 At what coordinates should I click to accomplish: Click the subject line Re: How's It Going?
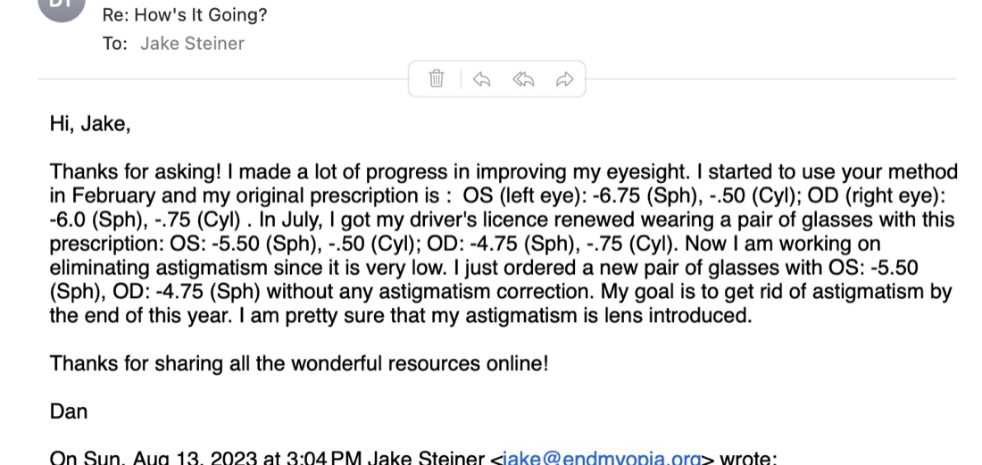coord(185,14)
